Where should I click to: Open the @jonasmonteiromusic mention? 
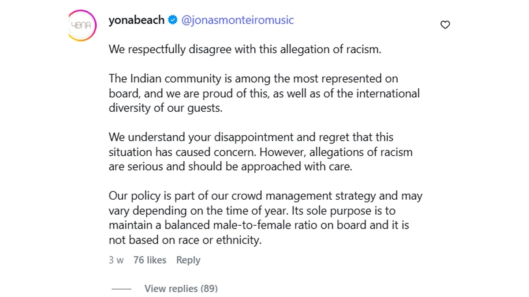pyautogui.click(x=238, y=20)
